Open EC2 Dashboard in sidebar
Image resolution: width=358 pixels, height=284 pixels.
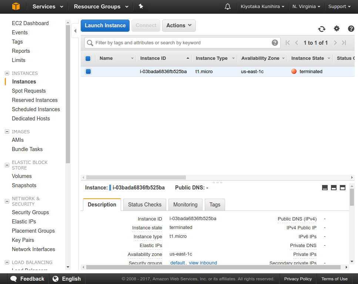(x=30, y=23)
